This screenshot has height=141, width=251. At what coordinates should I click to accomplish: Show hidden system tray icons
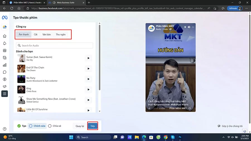[x=223, y=137]
